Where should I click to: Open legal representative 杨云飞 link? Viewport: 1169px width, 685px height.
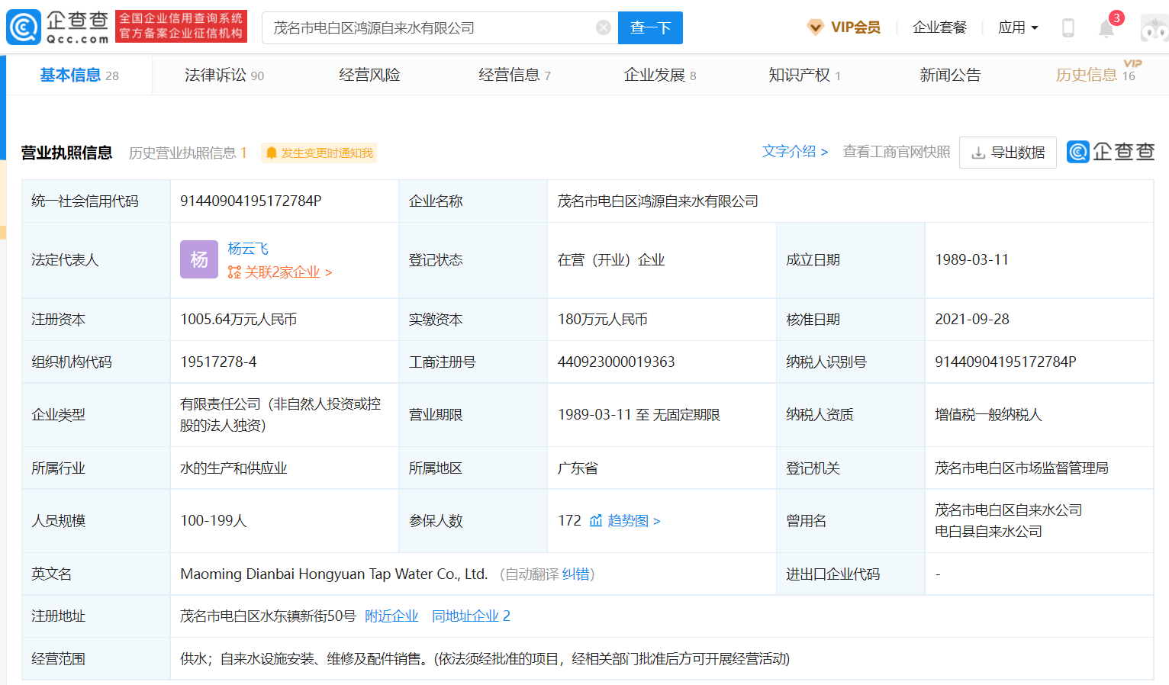click(x=248, y=249)
